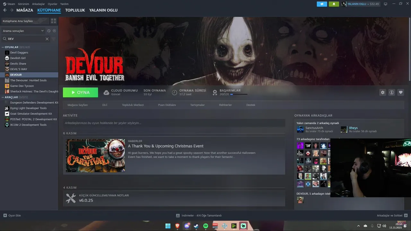Click Oyun Ekle button
The height and width of the screenshot is (231, 411).
(x=12, y=216)
